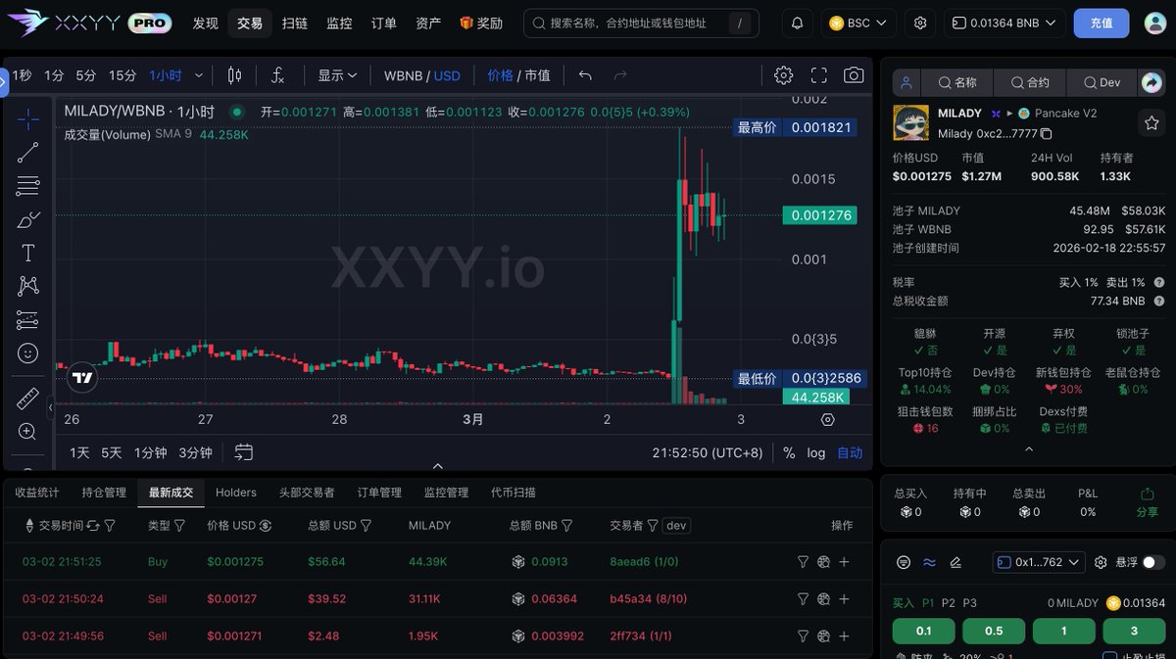Open the Fibonacci retracement tool
This screenshot has height=659, width=1176.
(28, 185)
